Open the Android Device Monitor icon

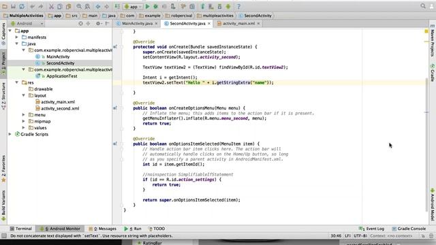pyautogui.click(x=228, y=6)
